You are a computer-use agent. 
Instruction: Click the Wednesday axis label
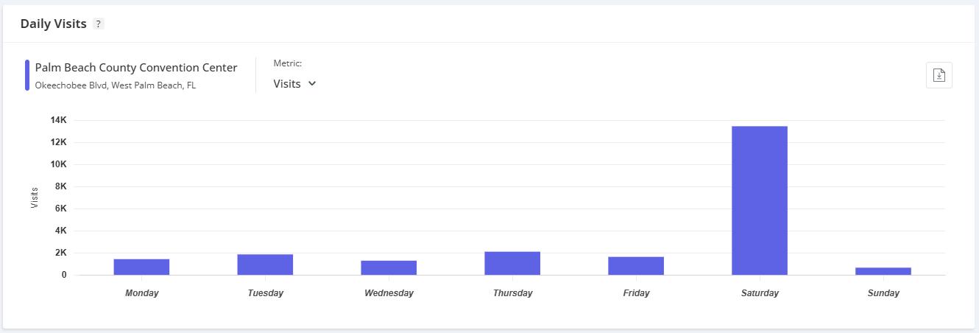pos(389,293)
